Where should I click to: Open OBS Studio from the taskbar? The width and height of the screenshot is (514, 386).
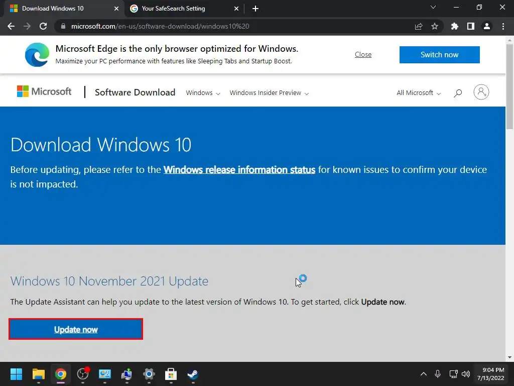[x=83, y=374]
